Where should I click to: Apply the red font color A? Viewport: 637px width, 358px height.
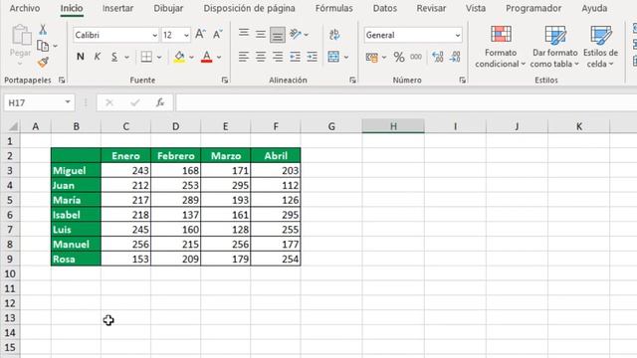pyautogui.click(x=207, y=57)
